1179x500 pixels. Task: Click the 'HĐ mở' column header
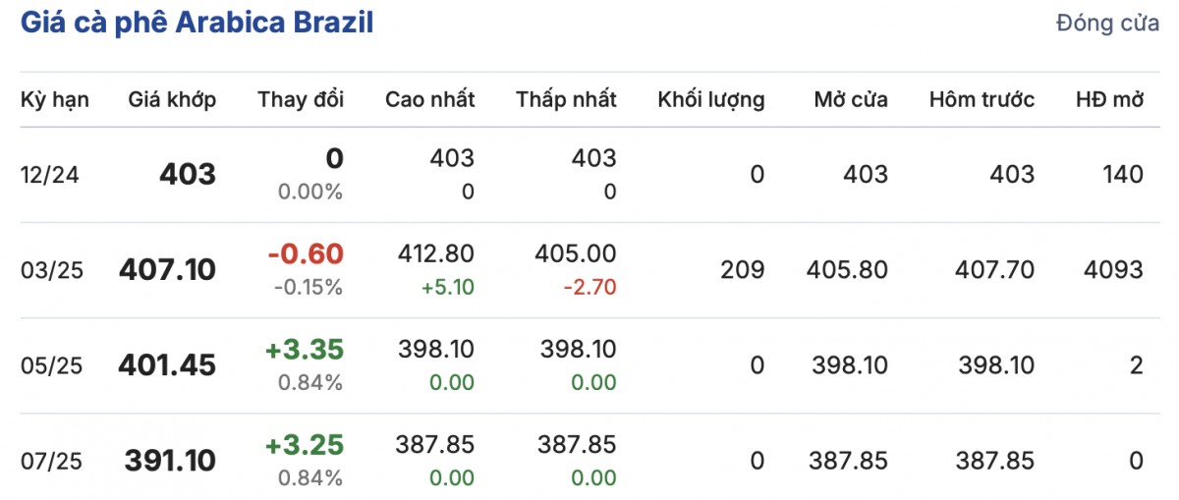coord(1110,99)
